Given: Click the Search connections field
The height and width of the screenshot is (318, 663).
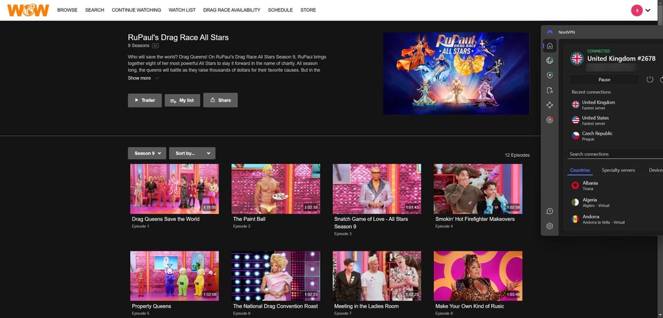Looking at the screenshot, I should click(x=615, y=154).
